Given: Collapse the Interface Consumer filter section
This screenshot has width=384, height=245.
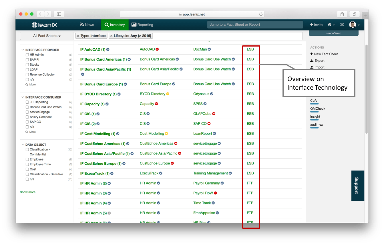Looking at the screenshot, I should (x=23, y=97).
